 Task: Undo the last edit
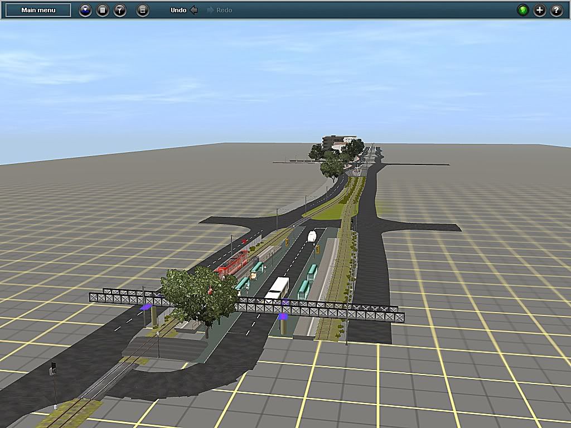[184, 10]
